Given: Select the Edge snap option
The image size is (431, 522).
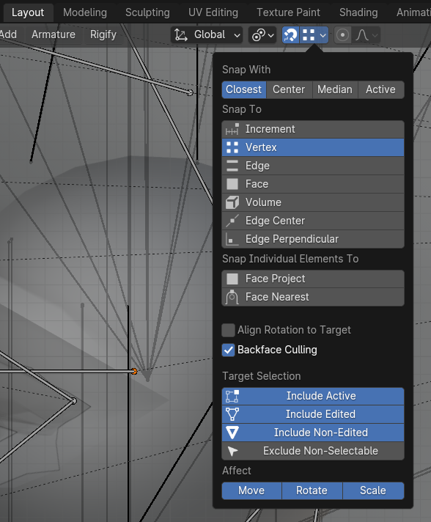Looking at the screenshot, I should 313,166.
